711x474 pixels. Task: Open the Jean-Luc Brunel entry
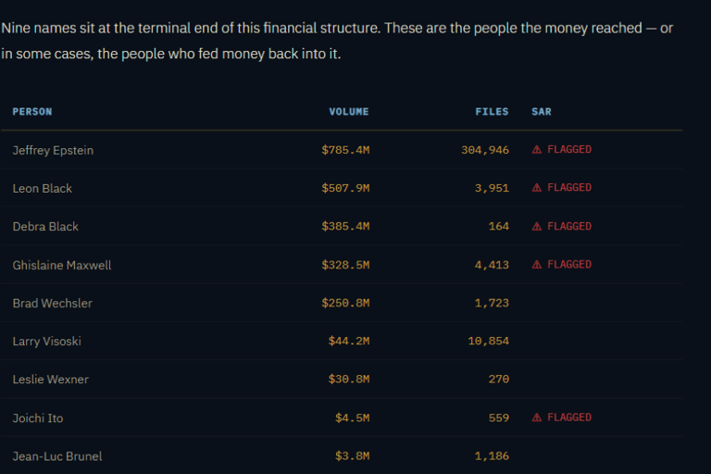[57, 456]
